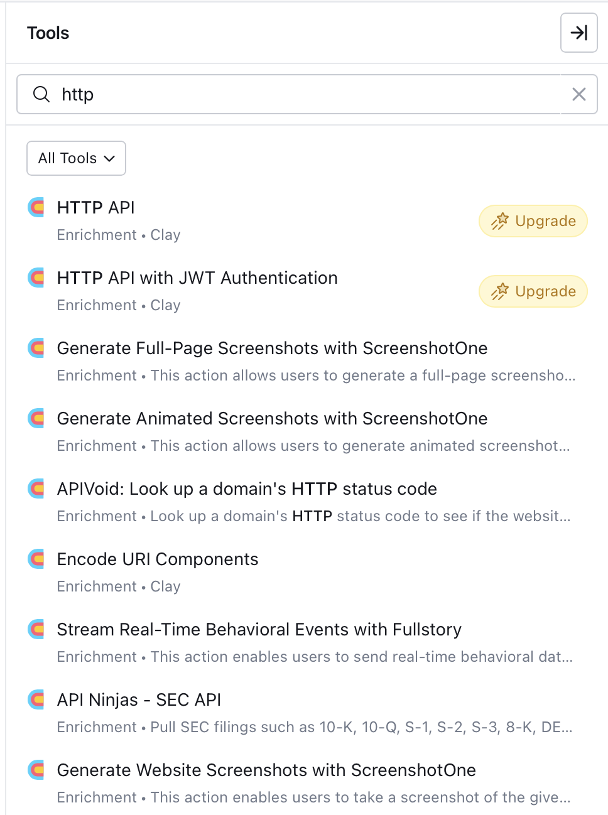Click the X to clear the http search
This screenshot has height=815, width=608.
pos(578,94)
